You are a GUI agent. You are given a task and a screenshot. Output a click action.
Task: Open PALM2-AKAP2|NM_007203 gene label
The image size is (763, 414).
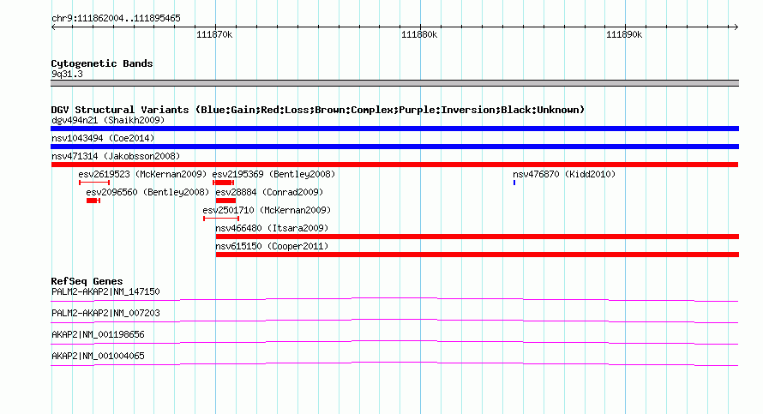[105, 313]
